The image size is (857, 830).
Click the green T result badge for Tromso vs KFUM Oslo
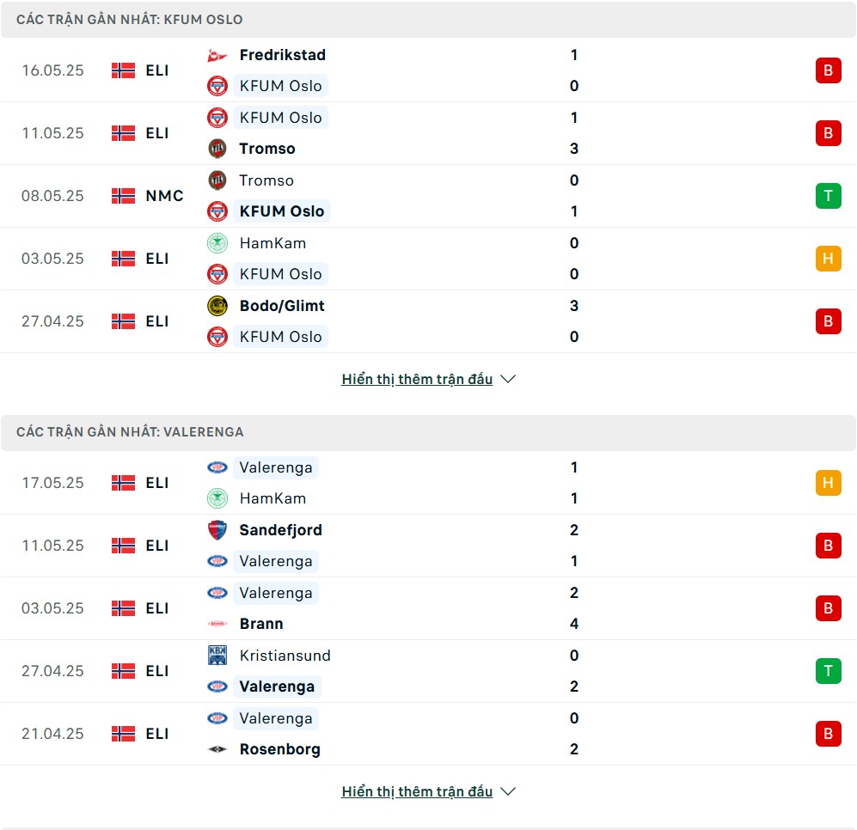[x=828, y=196]
